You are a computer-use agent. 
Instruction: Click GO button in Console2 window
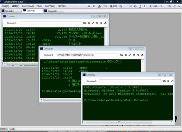click(x=164, y=81)
